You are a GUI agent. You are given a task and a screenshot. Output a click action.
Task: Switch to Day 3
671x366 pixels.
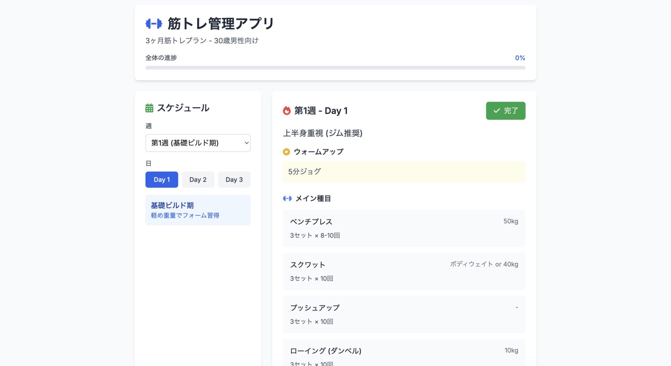[x=234, y=179]
